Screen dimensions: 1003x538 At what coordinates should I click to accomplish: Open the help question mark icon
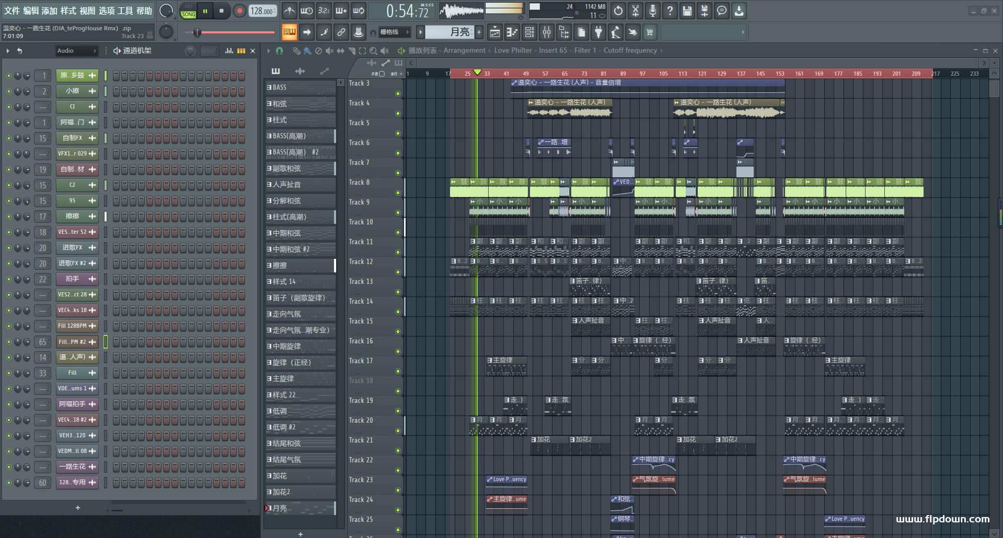tap(670, 10)
